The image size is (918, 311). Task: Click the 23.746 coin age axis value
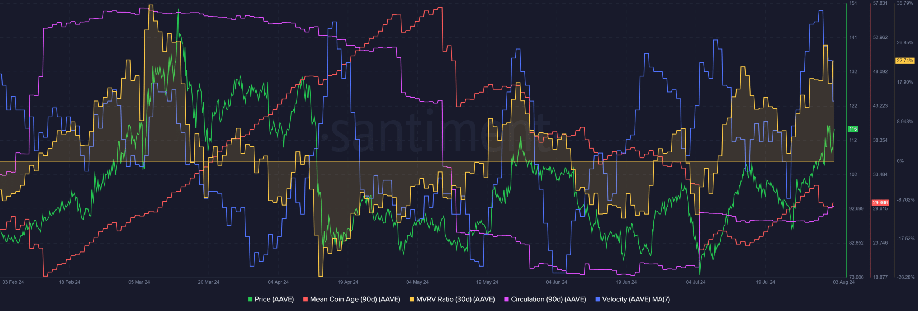click(880, 243)
